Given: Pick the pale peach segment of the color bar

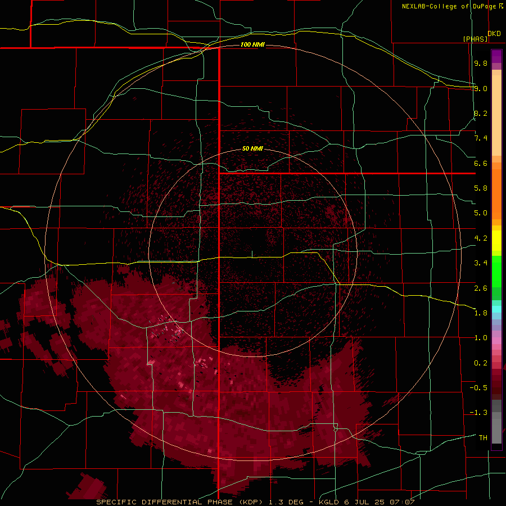Looking at the screenshot, I should coord(496,115).
